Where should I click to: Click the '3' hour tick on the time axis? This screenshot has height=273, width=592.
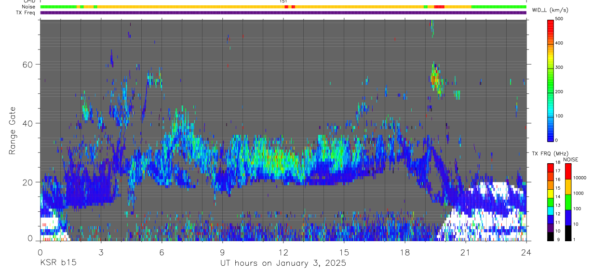tap(101, 252)
